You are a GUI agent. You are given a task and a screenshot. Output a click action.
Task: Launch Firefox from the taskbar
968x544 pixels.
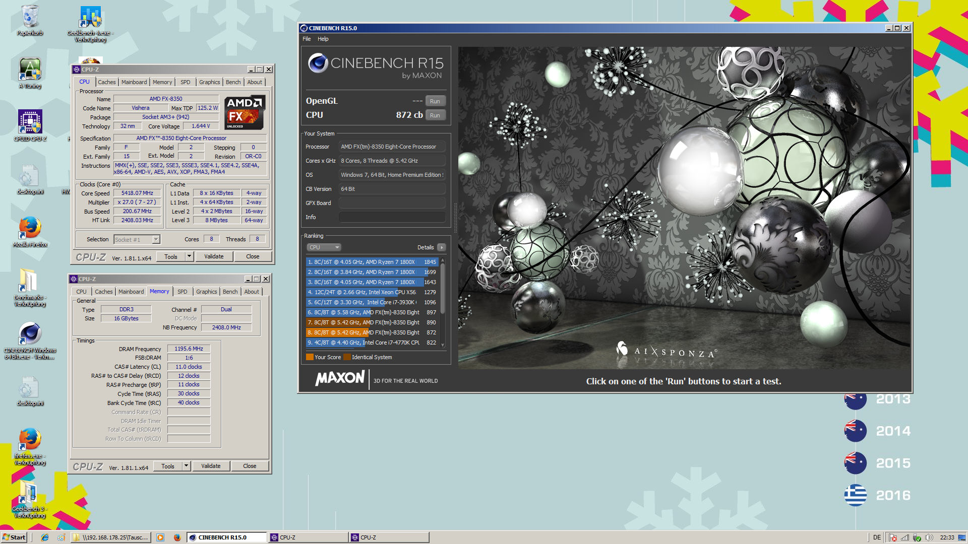click(177, 537)
